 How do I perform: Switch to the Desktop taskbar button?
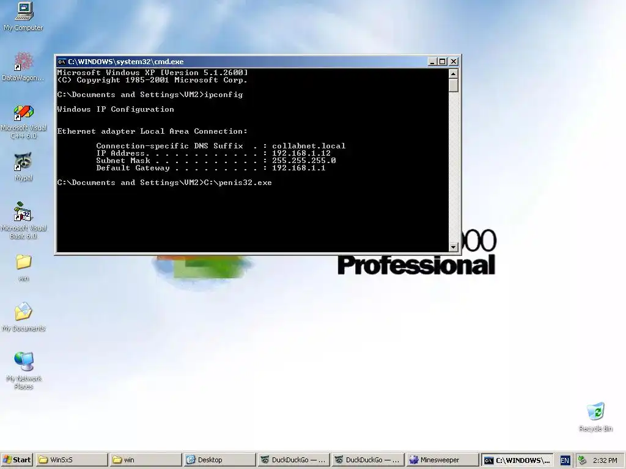coord(219,460)
